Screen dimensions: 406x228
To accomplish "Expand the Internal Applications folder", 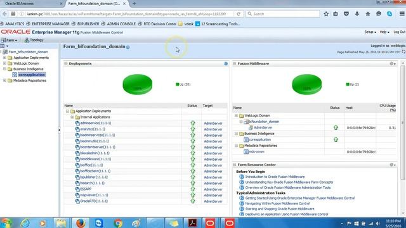I will point(72,117).
